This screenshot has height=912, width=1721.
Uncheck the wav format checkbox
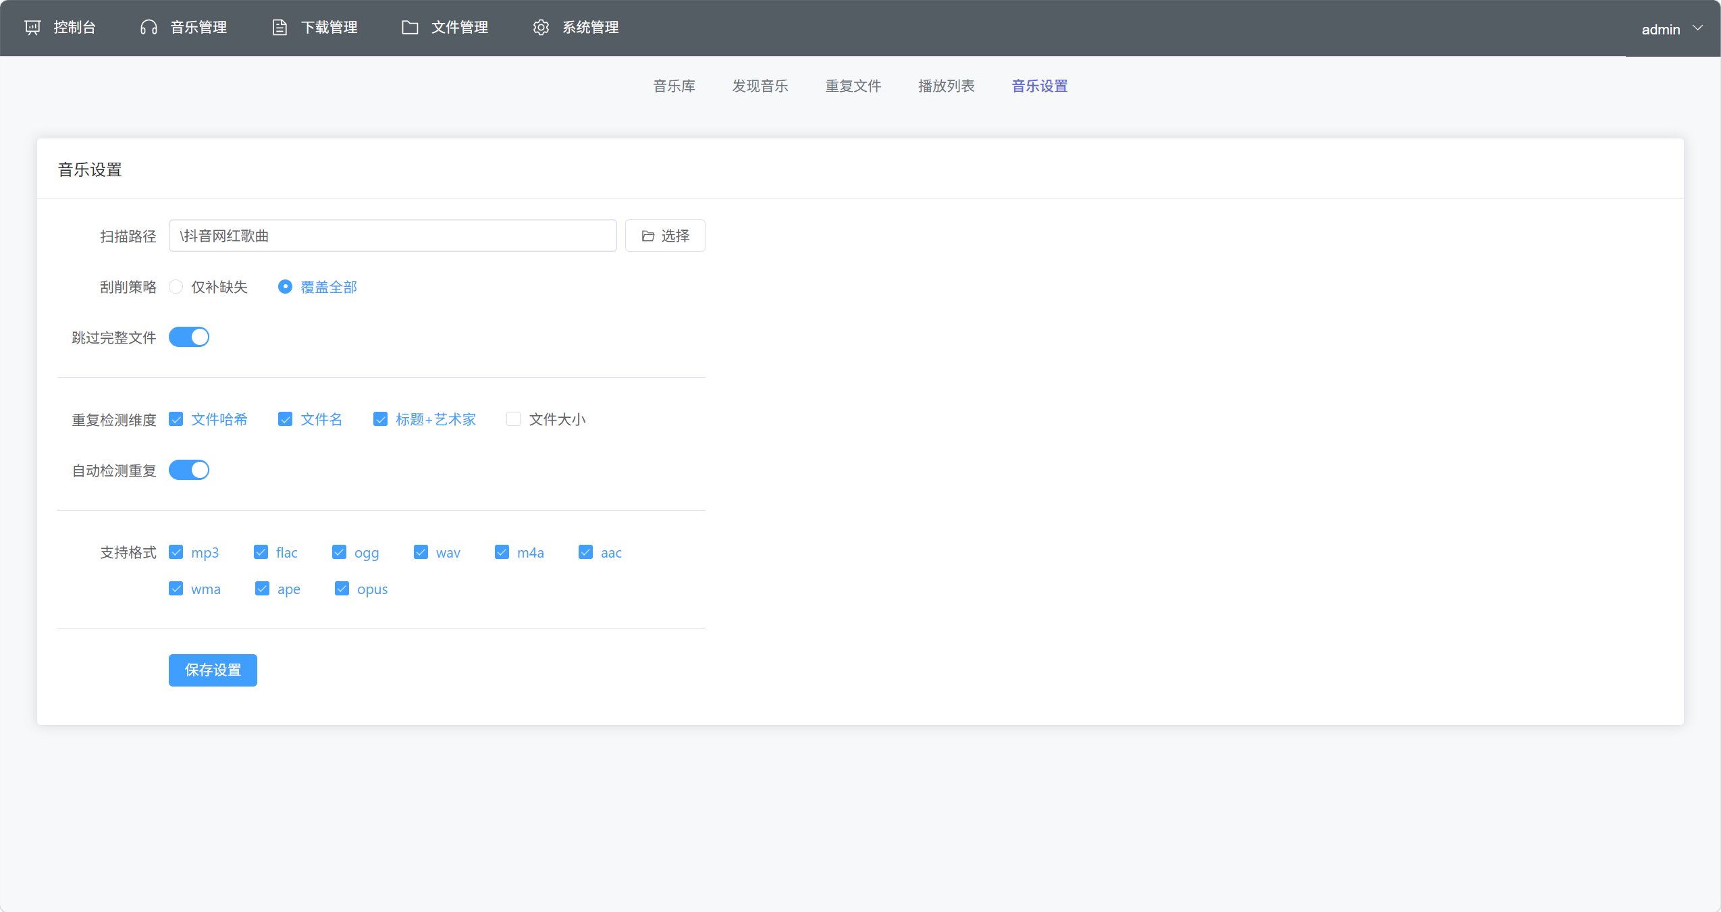[421, 552]
